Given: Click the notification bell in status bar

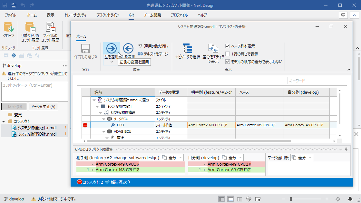Looking at the screenshot, I should pos(350,199).
